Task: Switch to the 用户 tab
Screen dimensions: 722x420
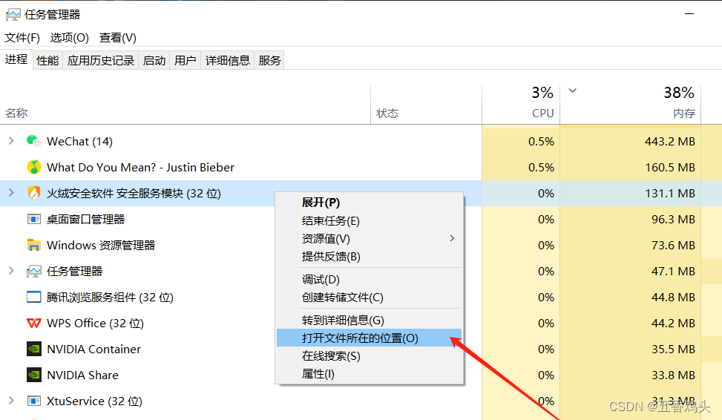Action: click(185, 60)
